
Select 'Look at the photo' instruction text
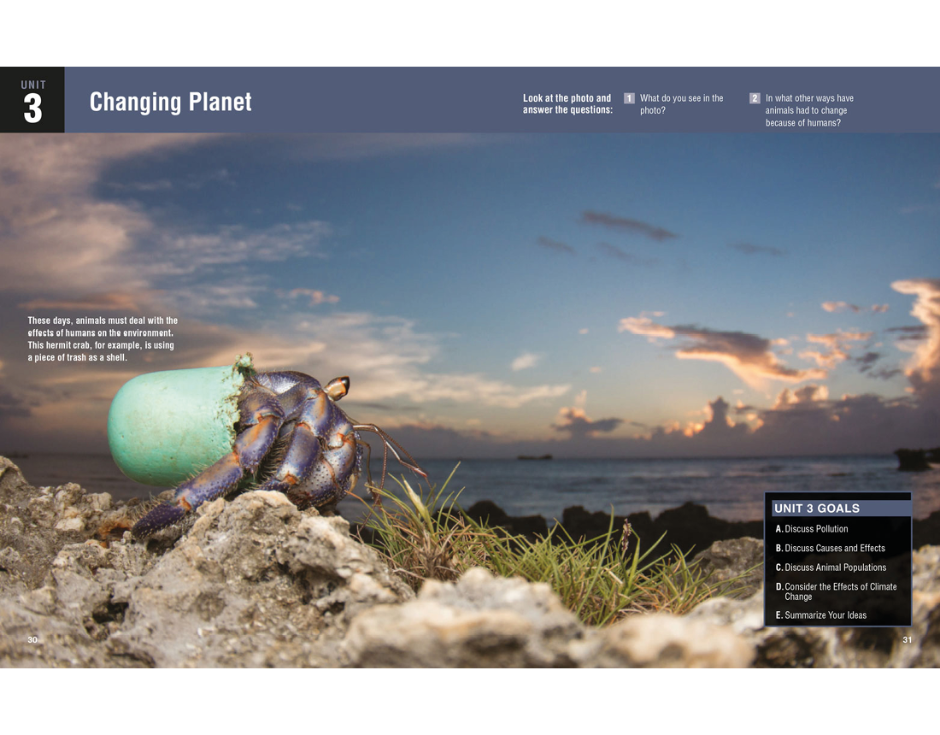[x=567, y=103]
